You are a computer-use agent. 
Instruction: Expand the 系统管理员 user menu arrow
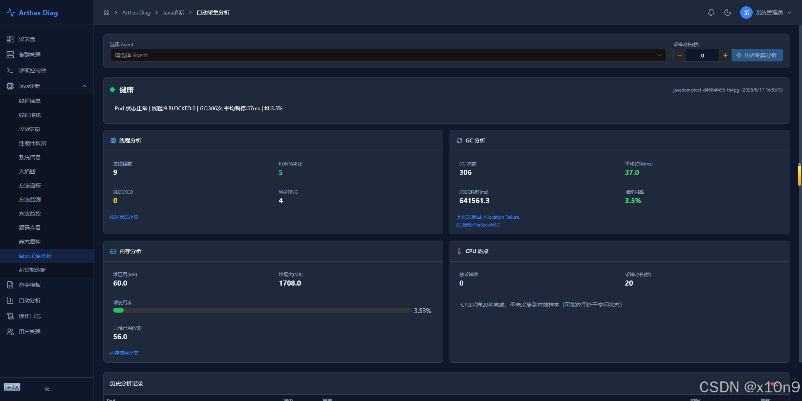pos(789,13)
